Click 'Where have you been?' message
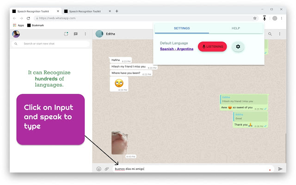Screen dimensions: 296x185 tap(131, 73)
